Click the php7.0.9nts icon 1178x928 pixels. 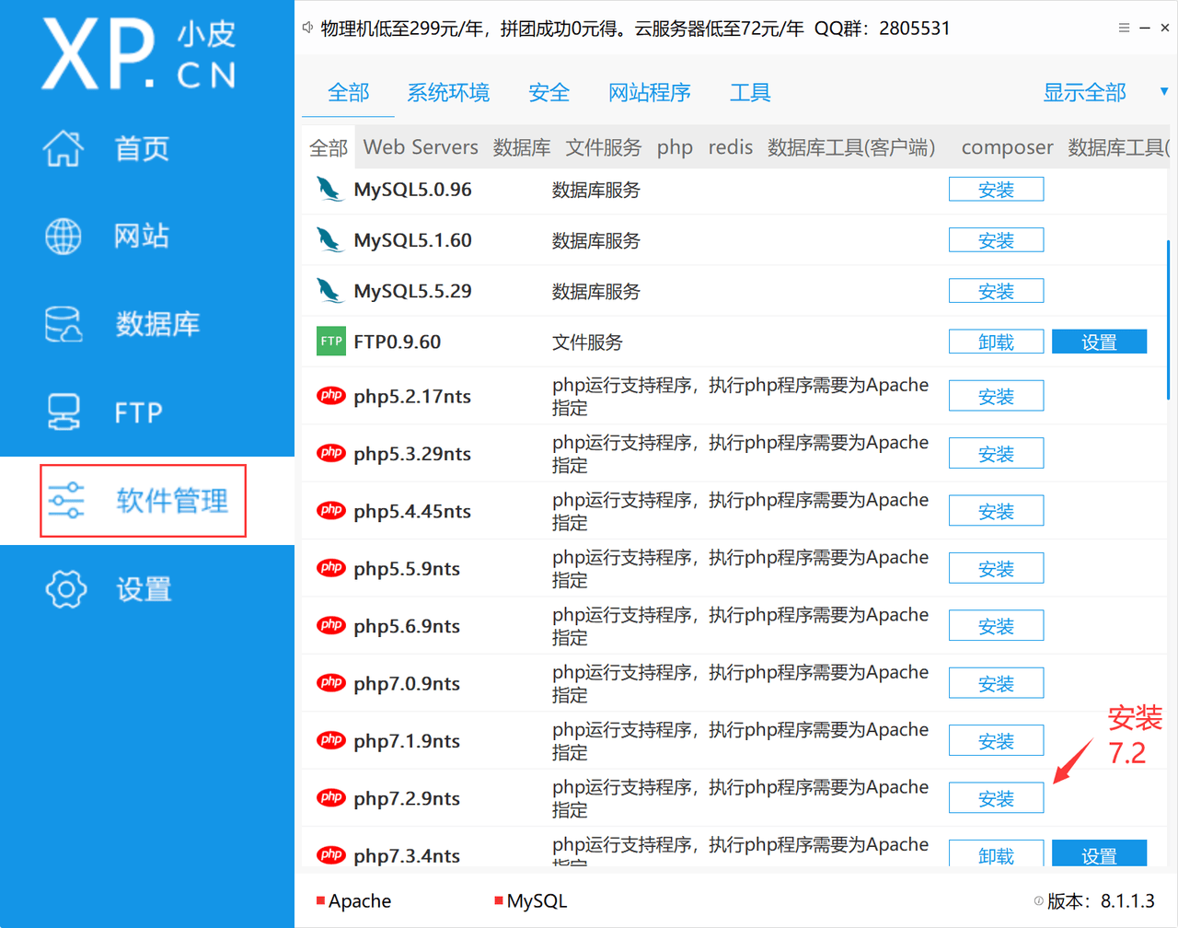click(x=331, y=683)
